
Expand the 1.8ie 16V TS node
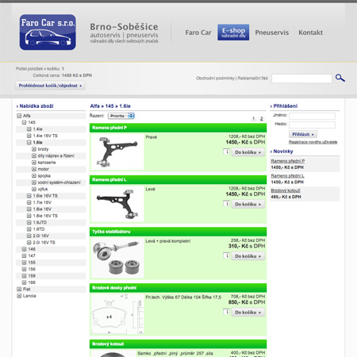[x=29, y=216]
